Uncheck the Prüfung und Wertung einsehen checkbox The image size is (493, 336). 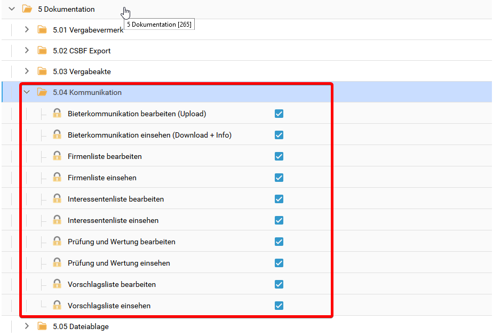tap(279, 263)
